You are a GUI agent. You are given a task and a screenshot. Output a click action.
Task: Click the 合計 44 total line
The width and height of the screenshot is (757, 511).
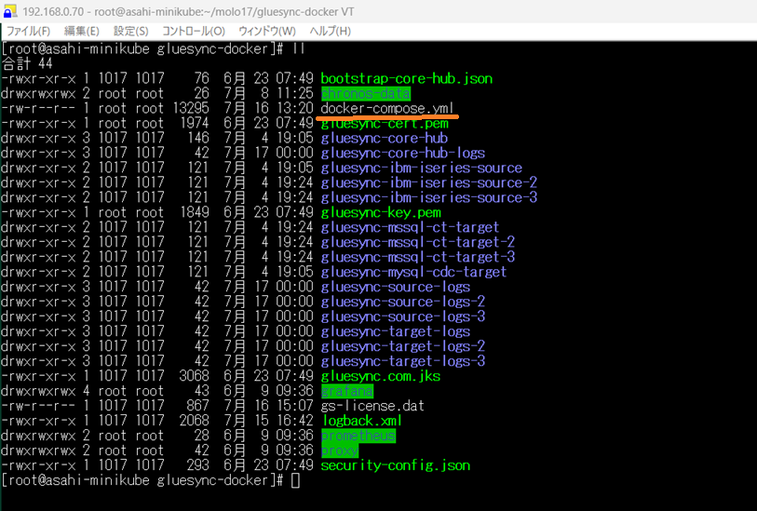(27, 63)
